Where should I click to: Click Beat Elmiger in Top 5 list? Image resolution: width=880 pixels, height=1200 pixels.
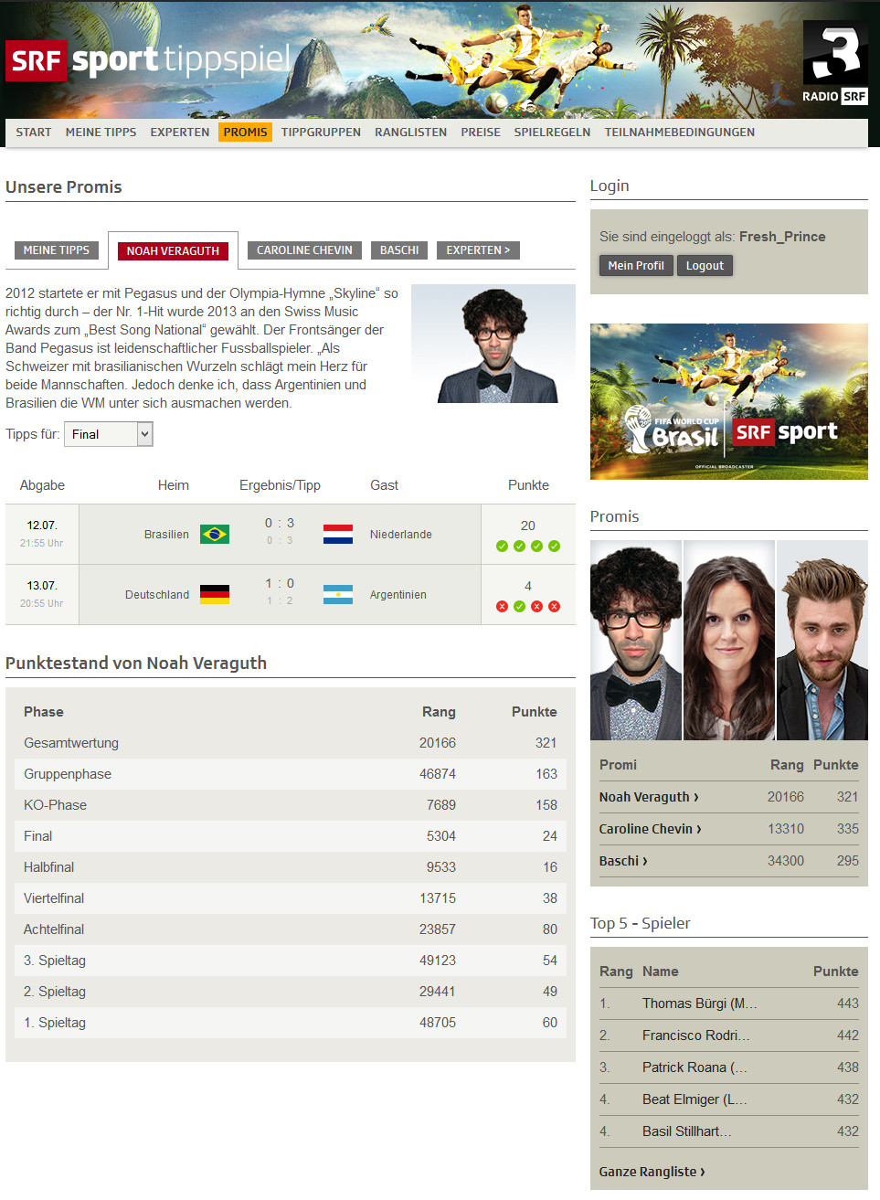pos(694,1099)
